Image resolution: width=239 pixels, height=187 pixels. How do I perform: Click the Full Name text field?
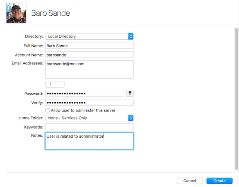(89, 46)
